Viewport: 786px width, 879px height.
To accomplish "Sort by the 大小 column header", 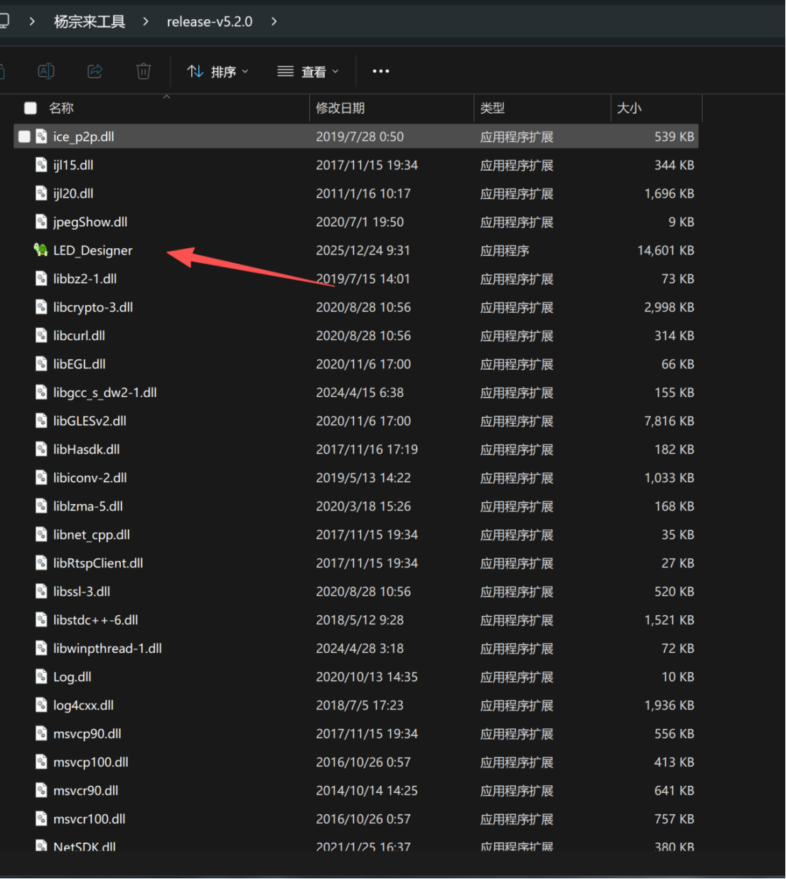I will [x=630, y=108].
